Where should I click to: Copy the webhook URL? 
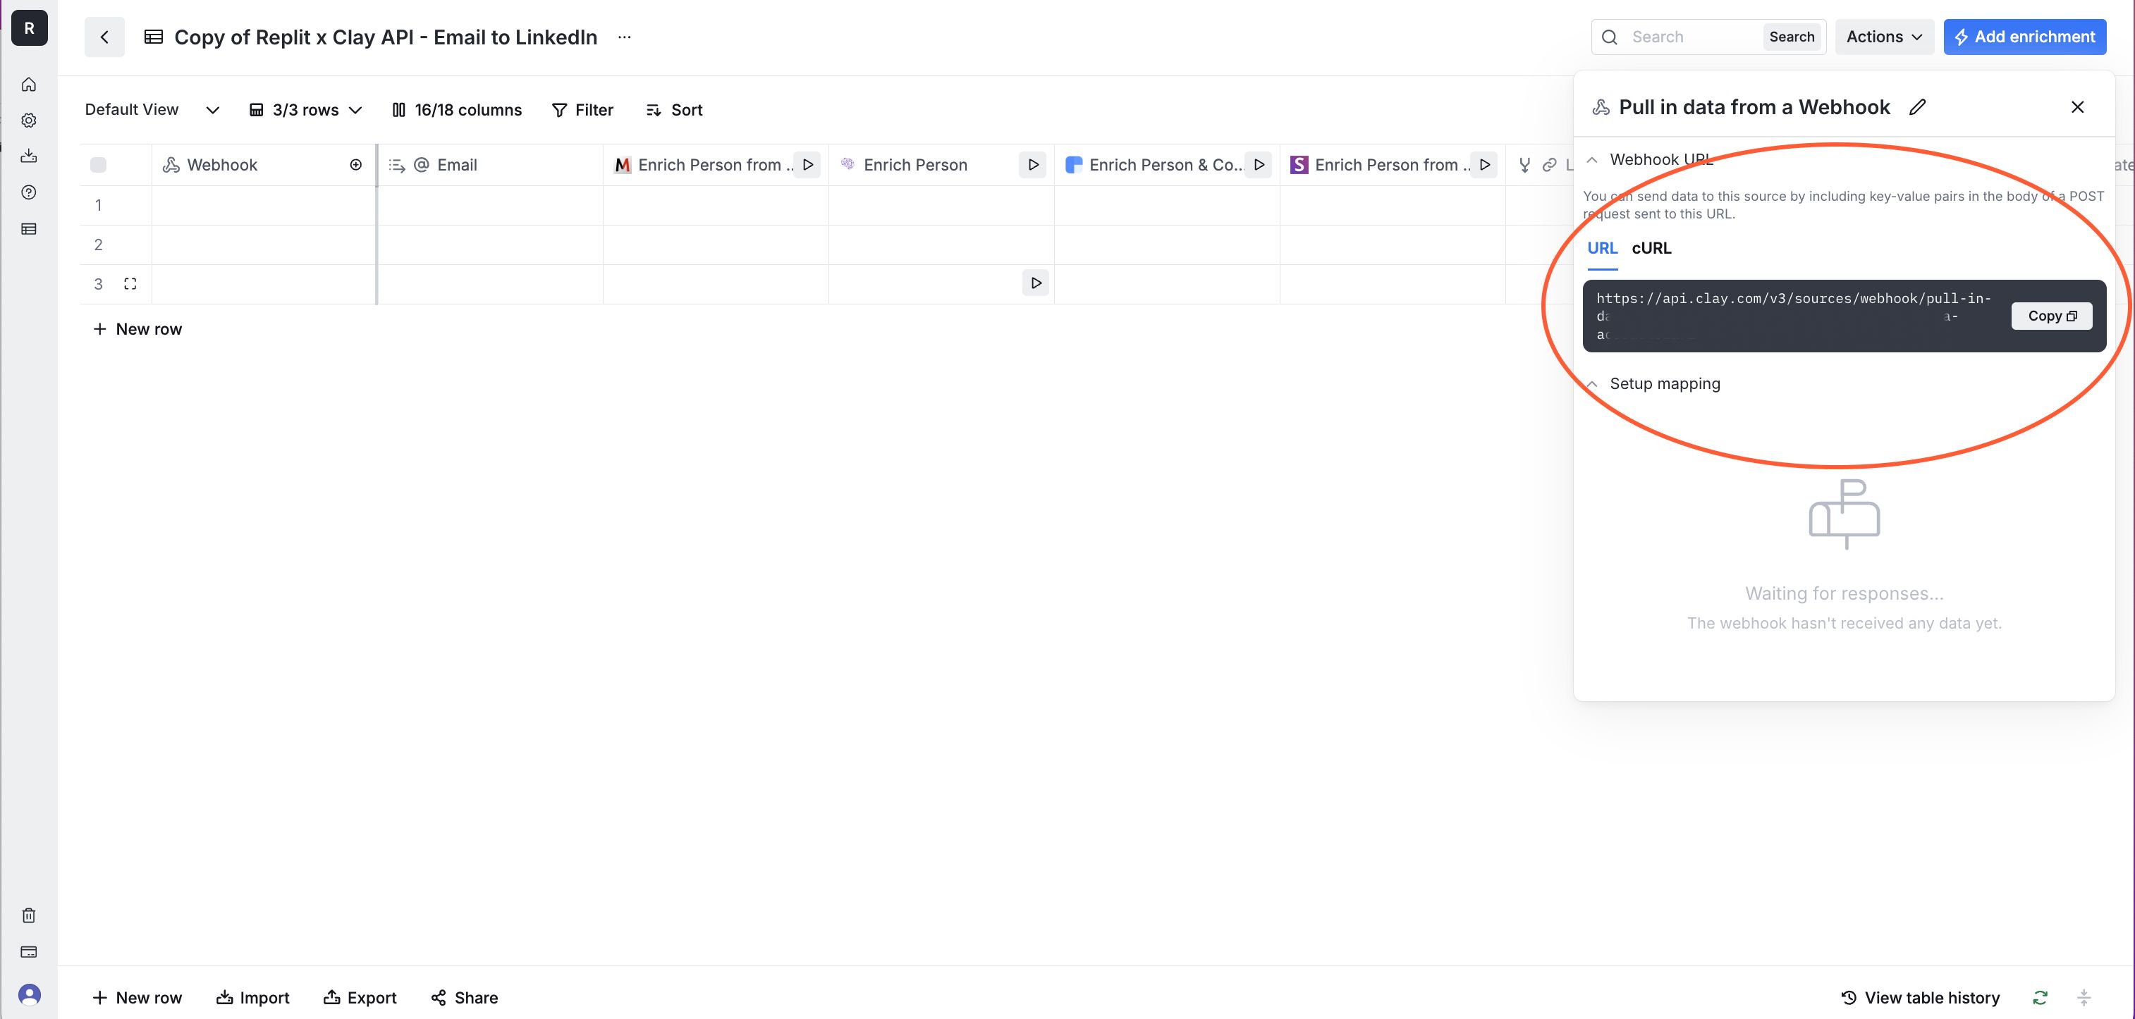click(x=2051, y=316)
